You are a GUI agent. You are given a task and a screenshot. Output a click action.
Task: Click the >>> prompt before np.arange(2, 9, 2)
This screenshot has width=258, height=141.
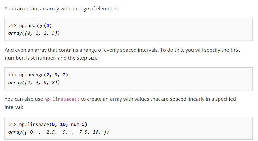click(x=12, y=75)
